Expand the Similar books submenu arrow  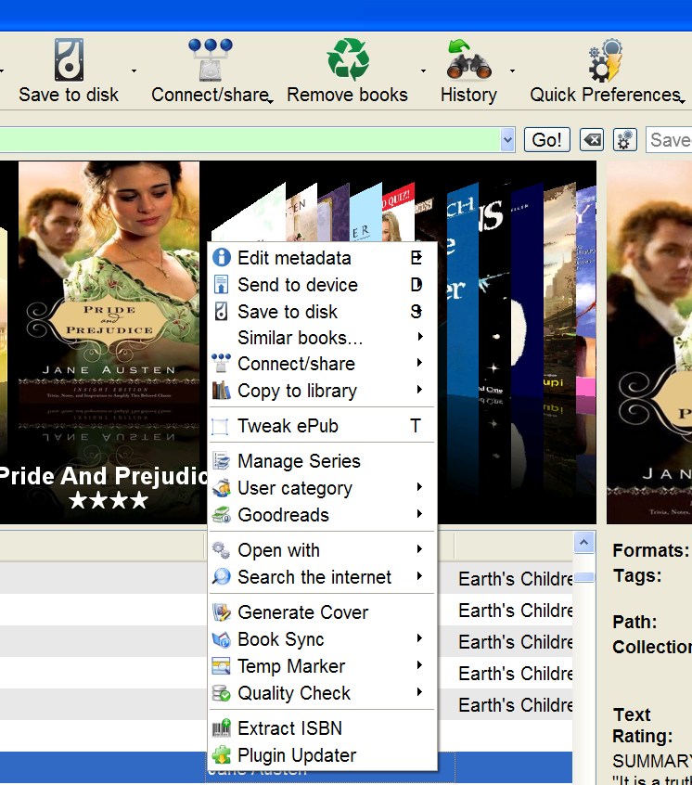(x=420, y=337)
